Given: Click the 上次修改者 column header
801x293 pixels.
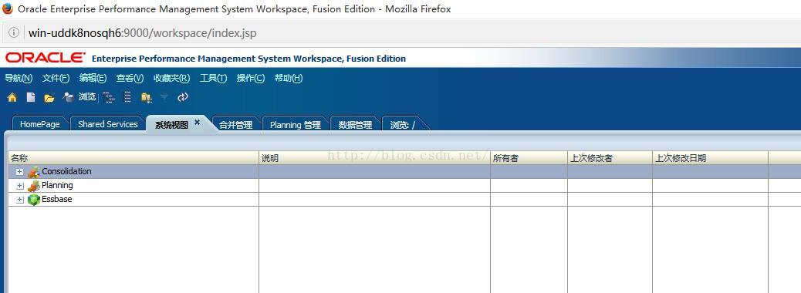Looking at the screenshot, I should tap(610, 158).
